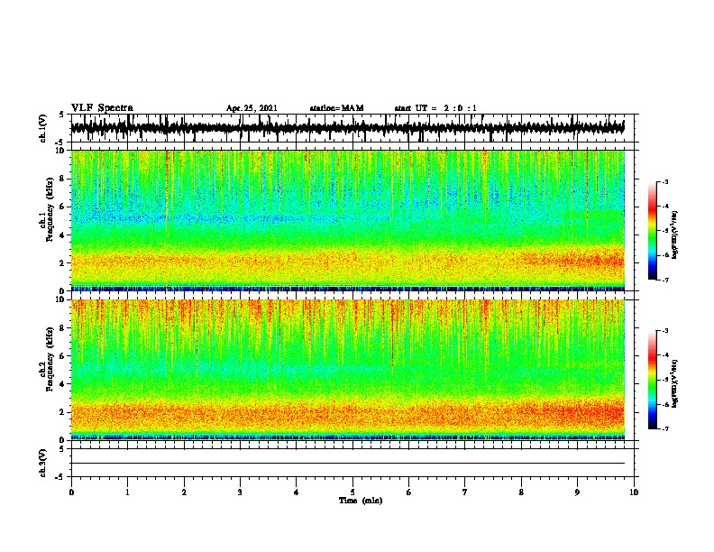
Task: Click time axis tick label "10"
Action: (x=634, y=492)
